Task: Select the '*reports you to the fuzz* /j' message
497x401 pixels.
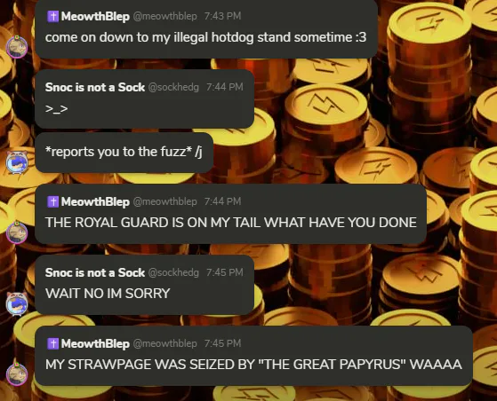Action: point(124,152)
